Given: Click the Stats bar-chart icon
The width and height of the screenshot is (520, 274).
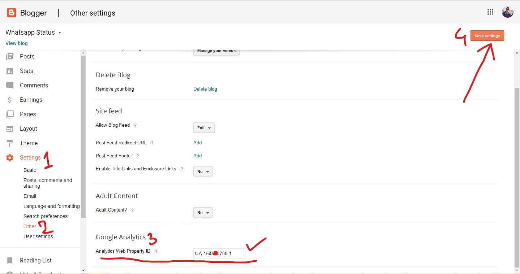Looking at the screenshot, I should (x=10, y=71).
